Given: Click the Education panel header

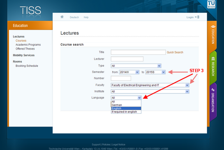Looking at the screenshot, I should (30, 25).
